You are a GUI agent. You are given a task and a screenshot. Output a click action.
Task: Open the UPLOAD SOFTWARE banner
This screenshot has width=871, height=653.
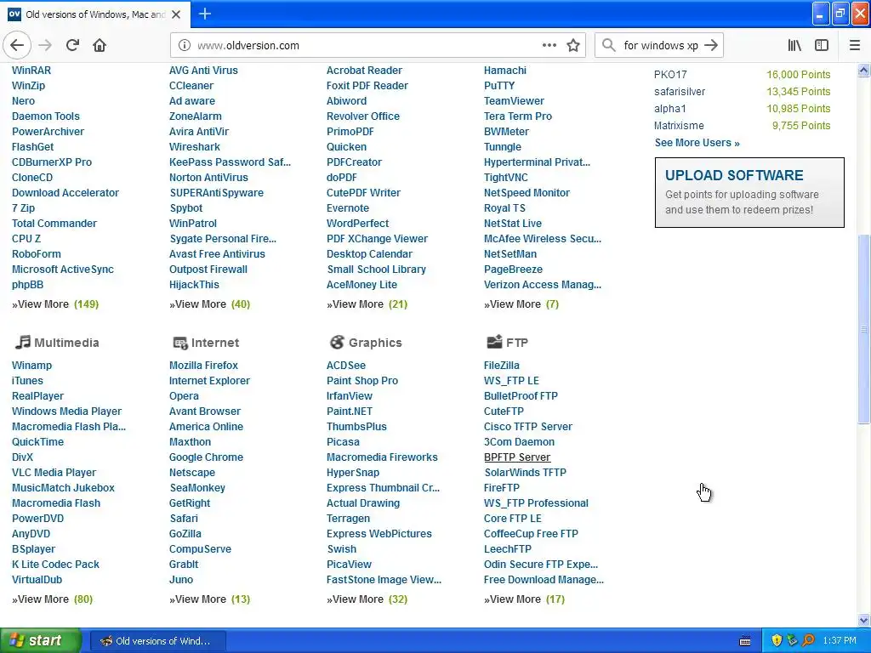(x=749, y=192)
